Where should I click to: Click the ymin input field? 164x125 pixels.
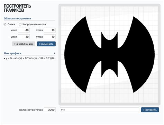24,37
